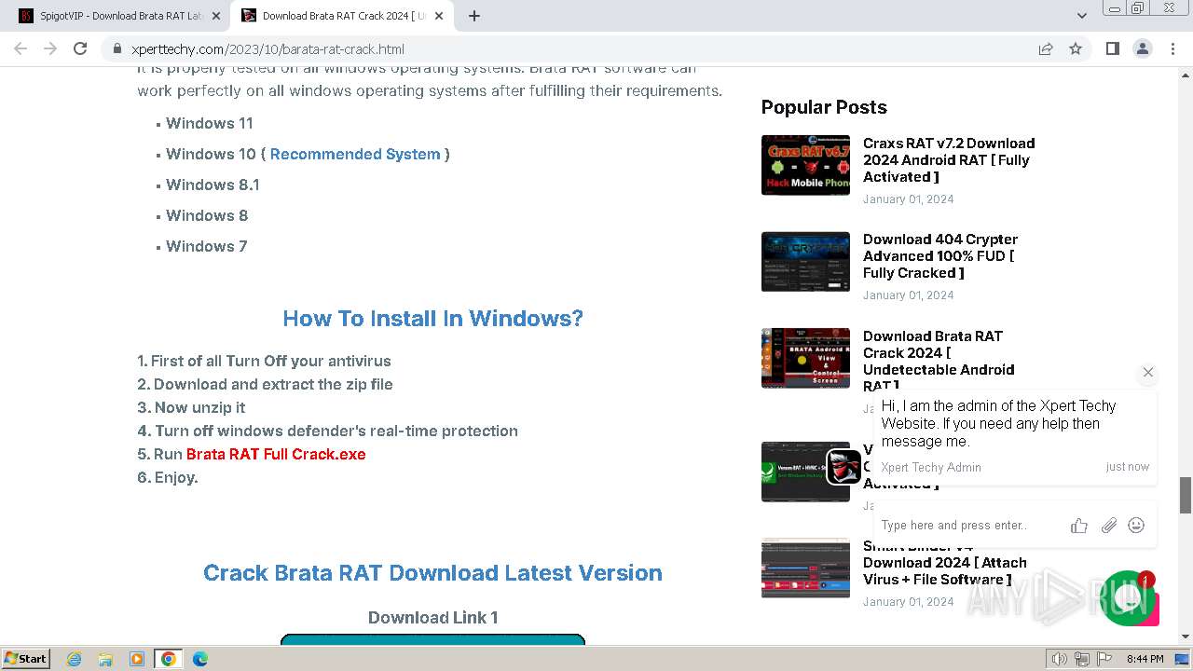Reload the current page

[x=80, y=48]
